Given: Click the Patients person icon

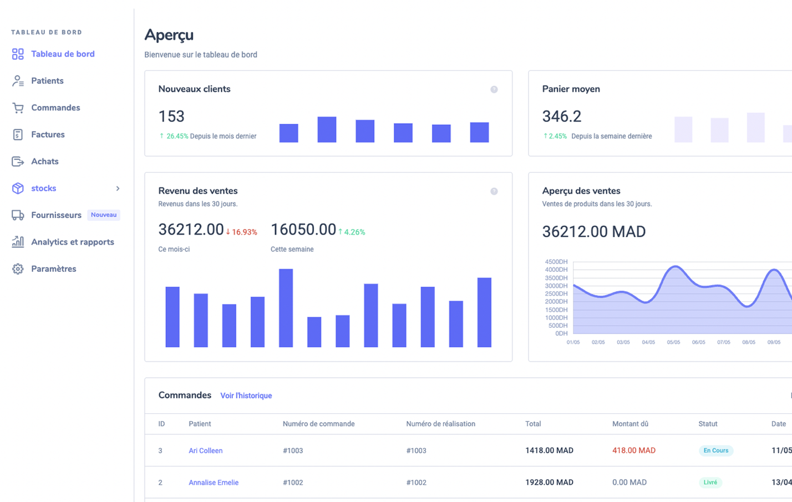Looking at the screenshot, I should point(18,81).
